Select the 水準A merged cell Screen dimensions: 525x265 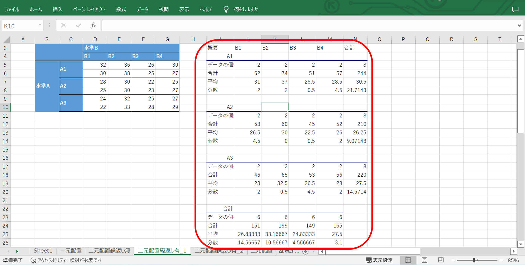pos(47,86)
